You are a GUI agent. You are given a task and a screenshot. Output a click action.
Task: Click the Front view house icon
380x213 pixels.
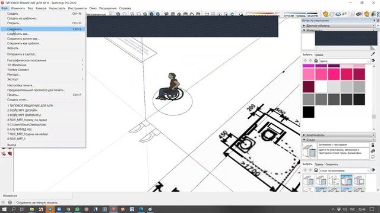click(179, 14)
